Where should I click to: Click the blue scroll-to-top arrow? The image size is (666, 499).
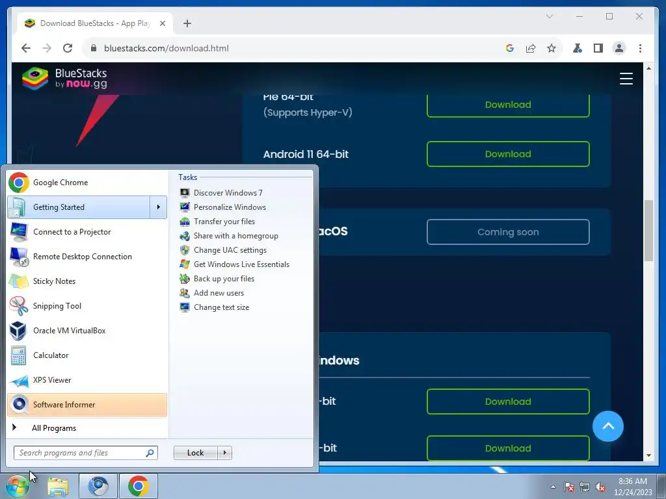(608, 426)
